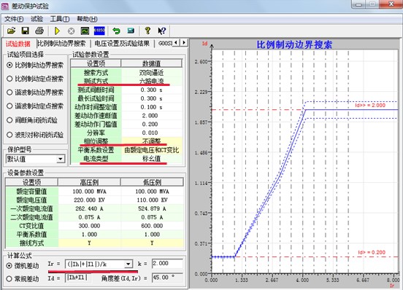Viewport: 403px width, 290px height.
Task: Expand the 保护型号 默认值 dropdown
Action: pos(61,159)
